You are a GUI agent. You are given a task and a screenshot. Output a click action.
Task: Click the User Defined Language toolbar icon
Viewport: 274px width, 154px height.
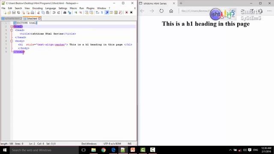coord(111,12)
